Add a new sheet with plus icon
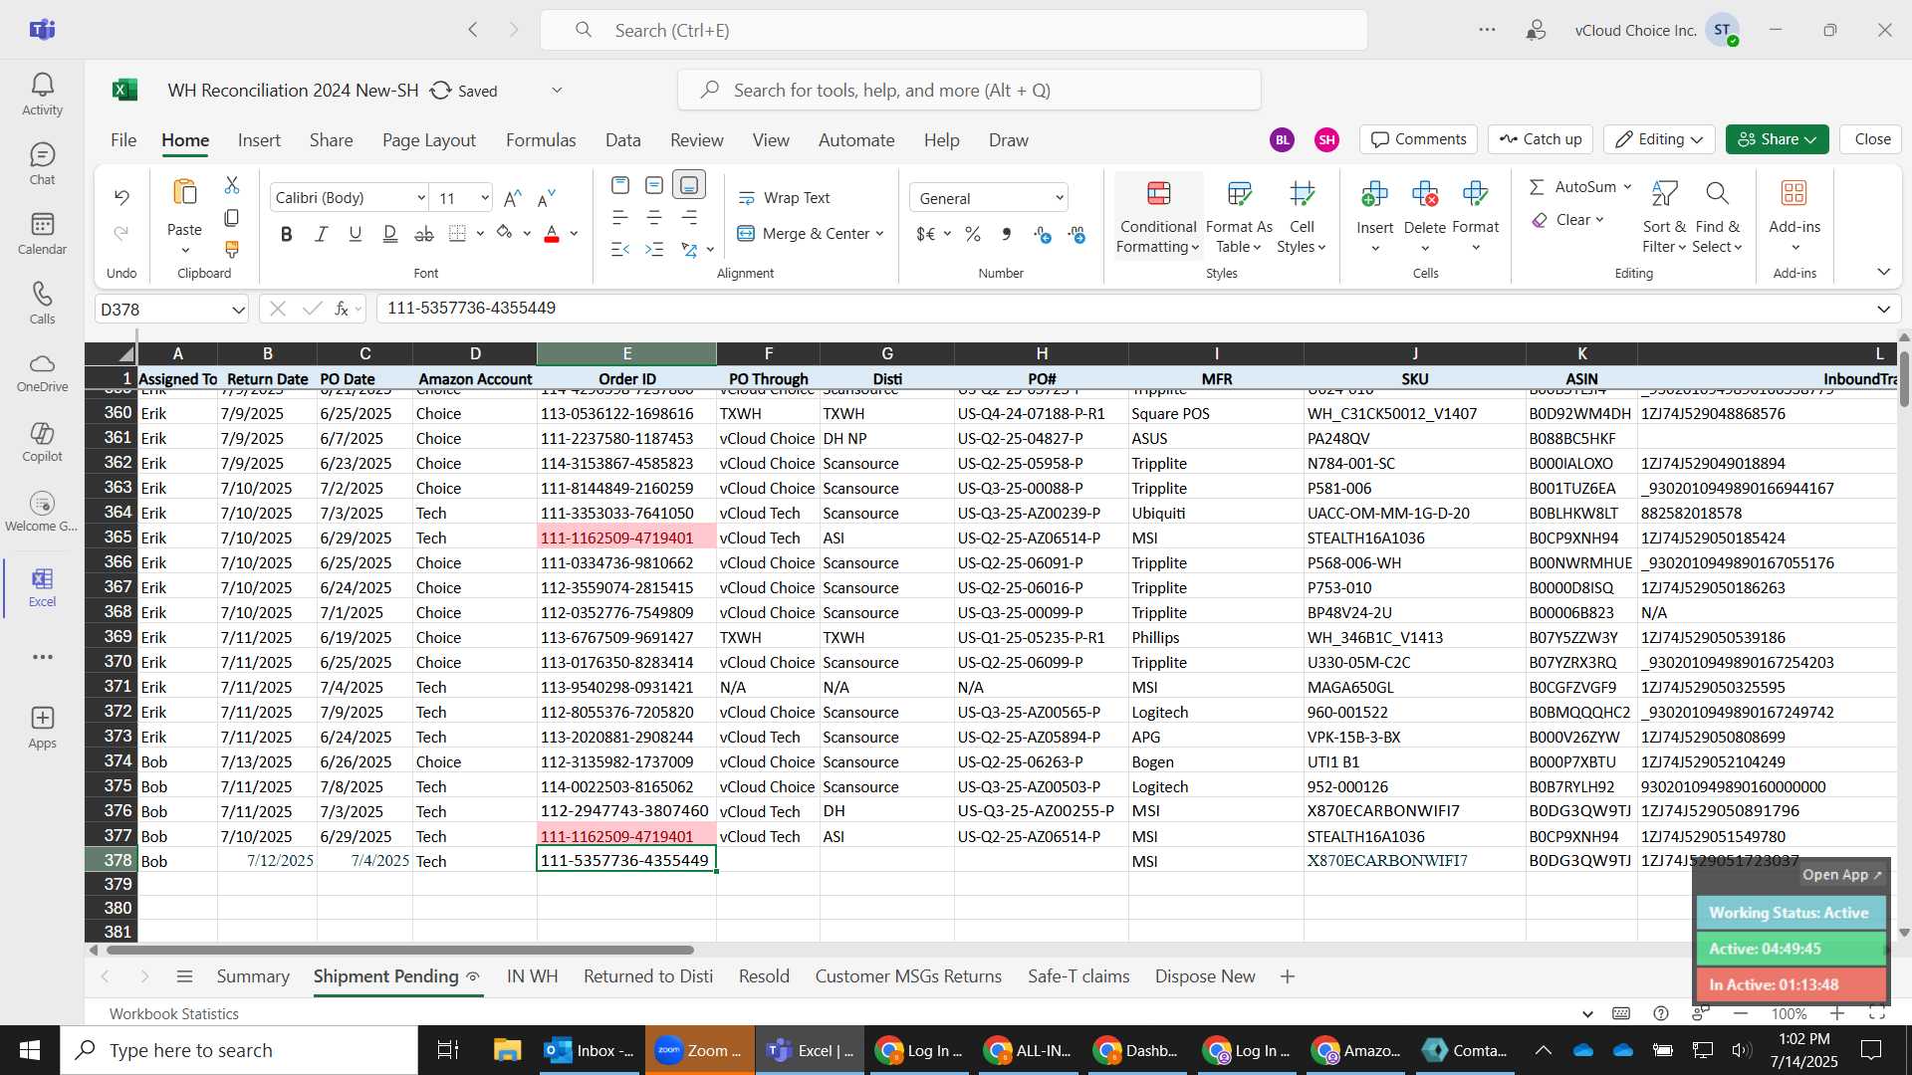The height and width of the screenshot is (1075, 1912). click(1288, 976)
